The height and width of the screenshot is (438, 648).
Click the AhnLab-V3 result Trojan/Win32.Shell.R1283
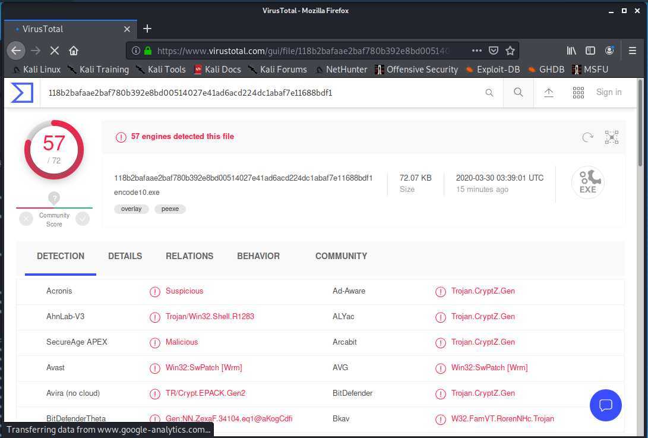pos(210,316)
